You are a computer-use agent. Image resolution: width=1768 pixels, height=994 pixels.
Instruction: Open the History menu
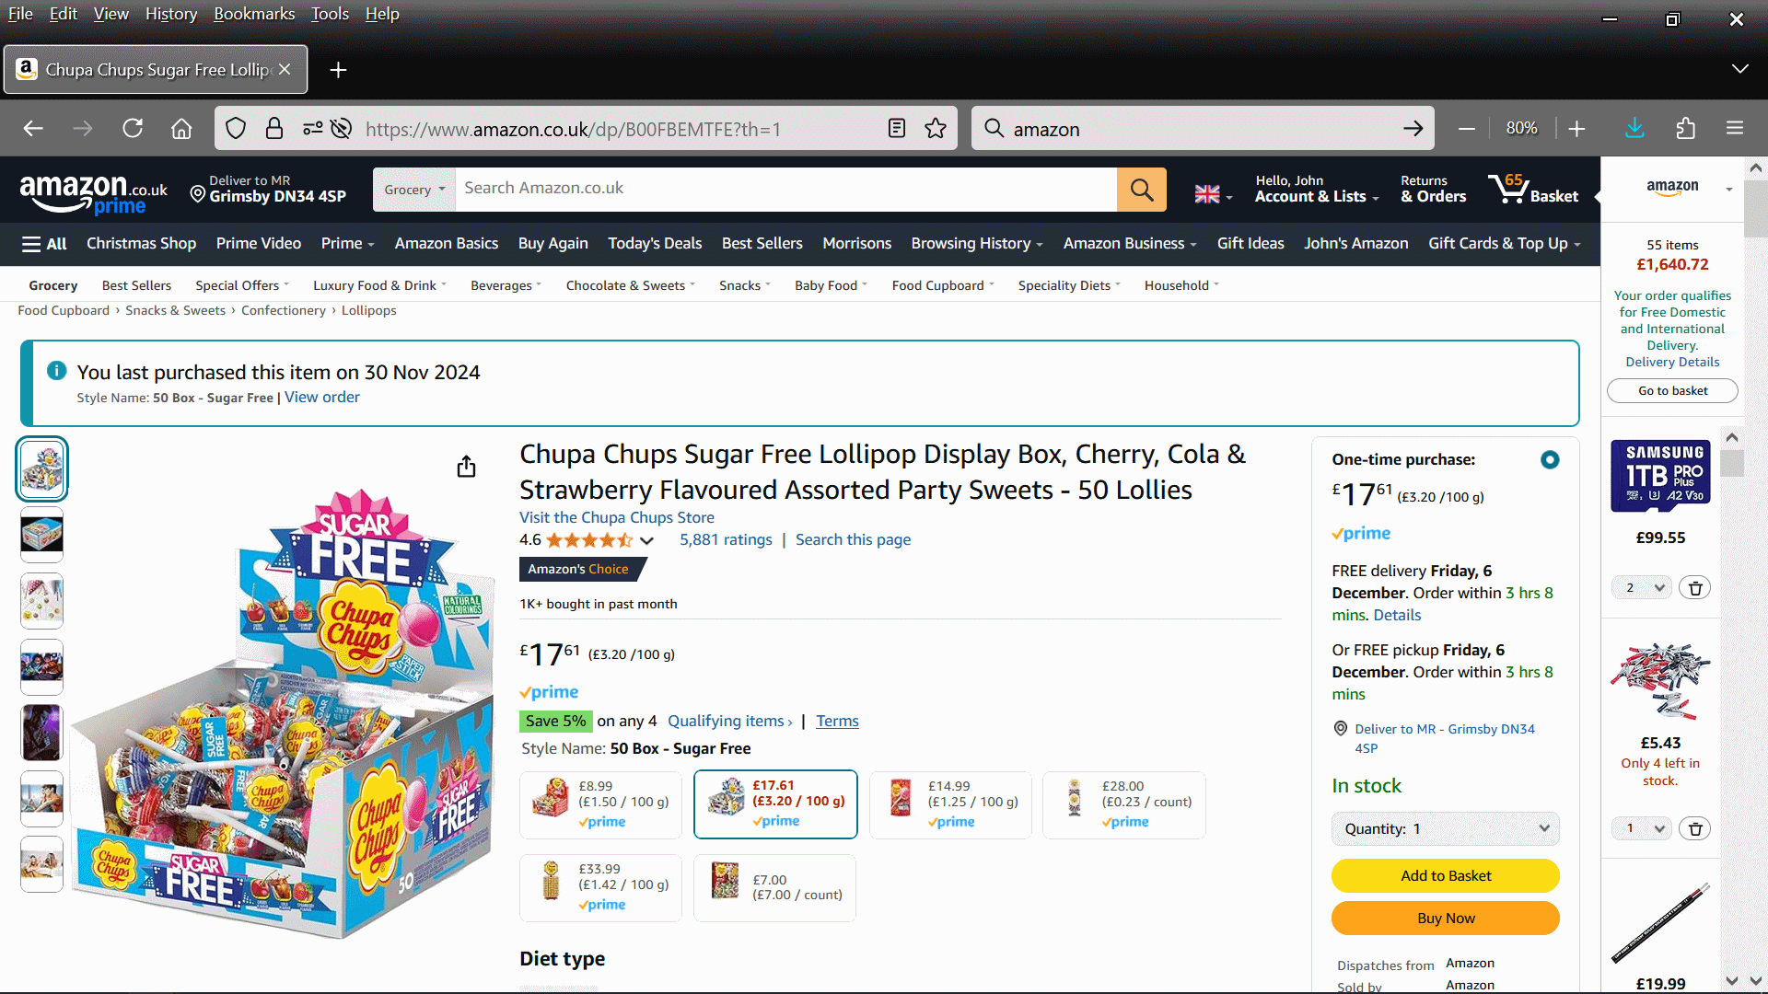tap(171, 14)
